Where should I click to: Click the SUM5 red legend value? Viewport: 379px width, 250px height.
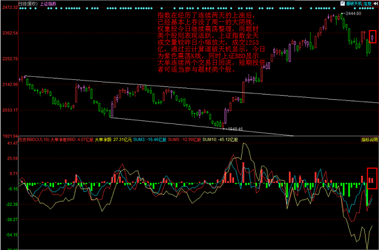[x=185, y=139]
